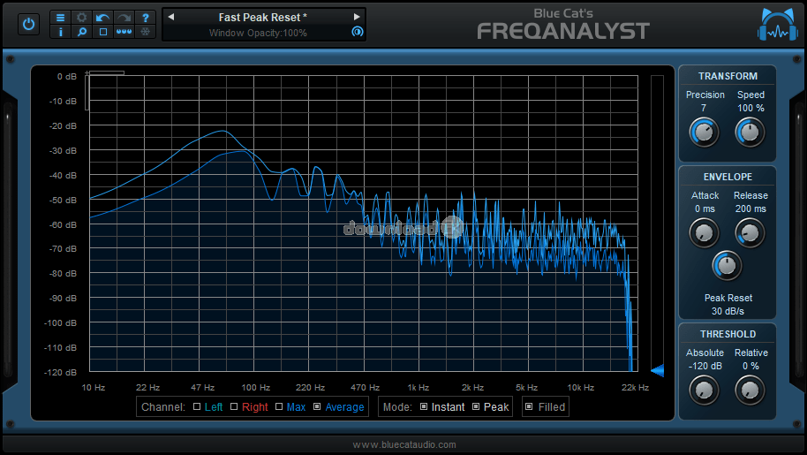The height and width of the screenshot is (455, 807).
Task: Click the circular icon beside Window Opacity
Action: pos(358,32)
